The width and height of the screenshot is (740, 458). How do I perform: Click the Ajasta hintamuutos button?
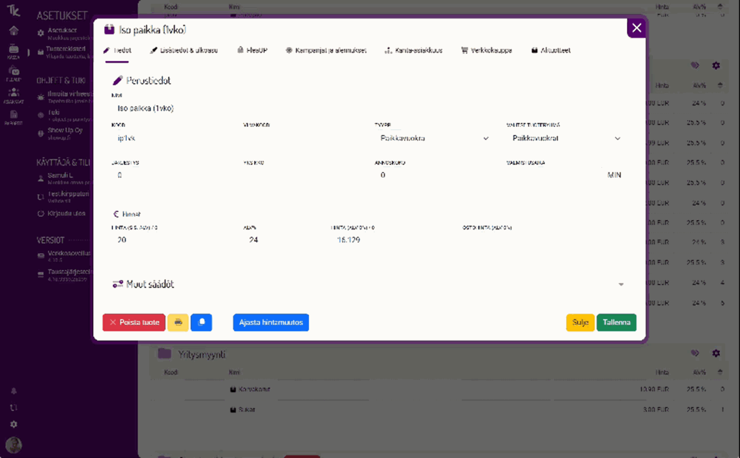coord(271,323)
